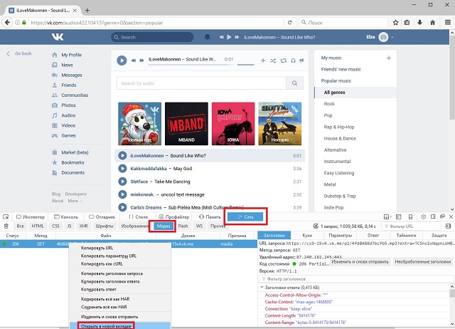455x329 pixels.
Task: Open Audios in left sidebar
Action: [x=68, y=115]
